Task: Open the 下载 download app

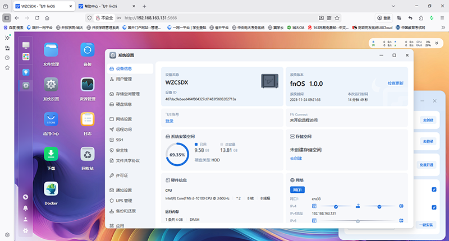Action: pyautogui.click(x=51, y=154)
